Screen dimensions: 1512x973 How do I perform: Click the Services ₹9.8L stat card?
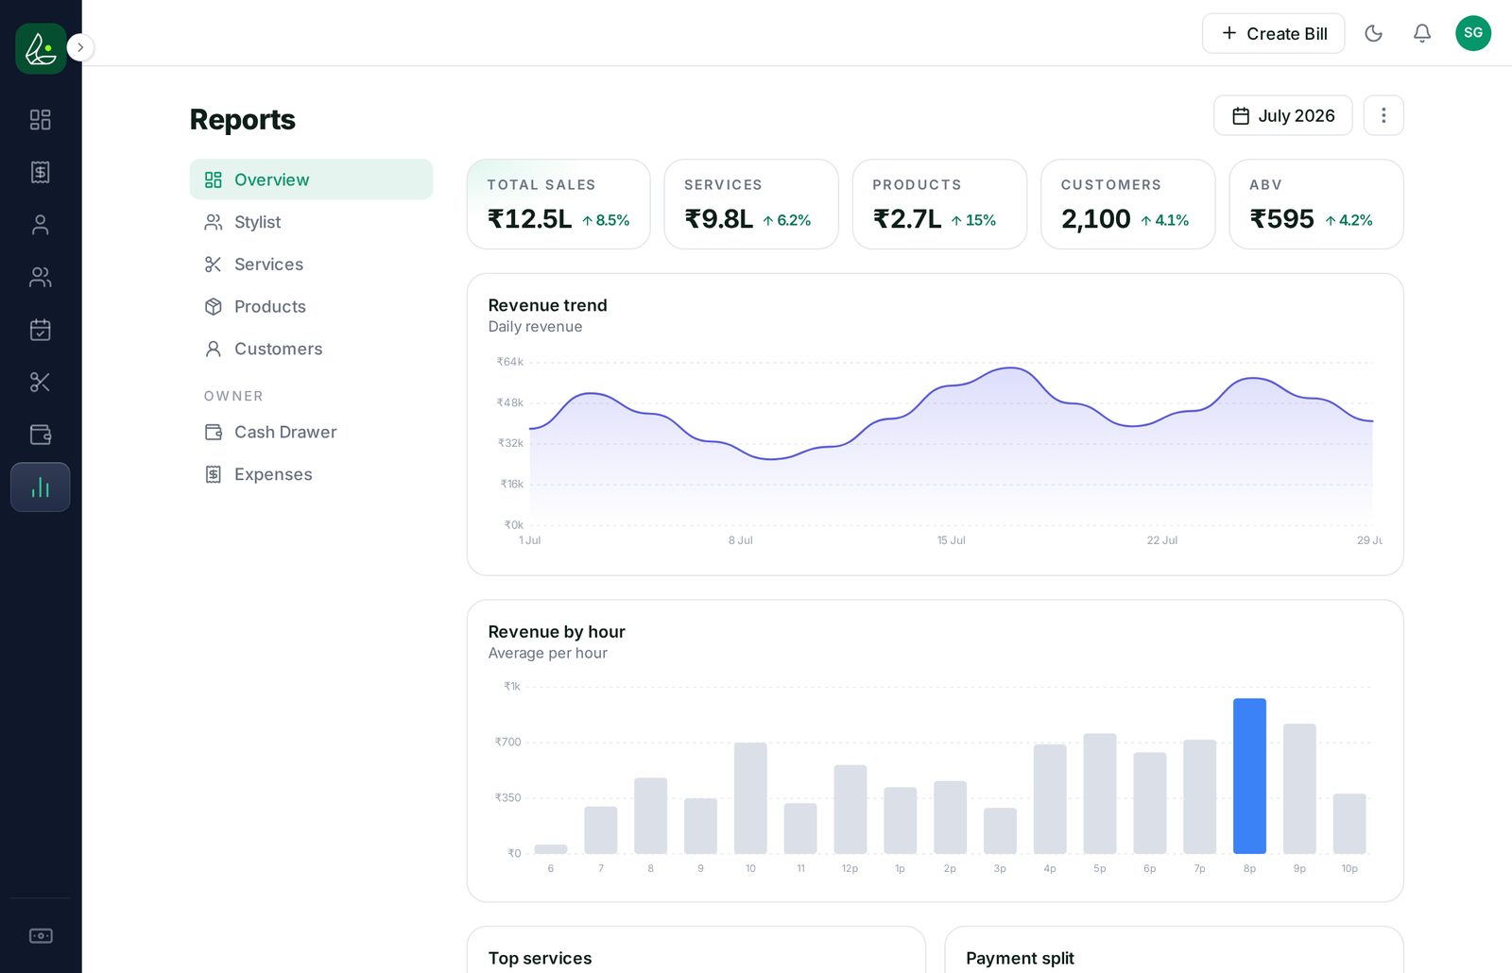(751, 204)
